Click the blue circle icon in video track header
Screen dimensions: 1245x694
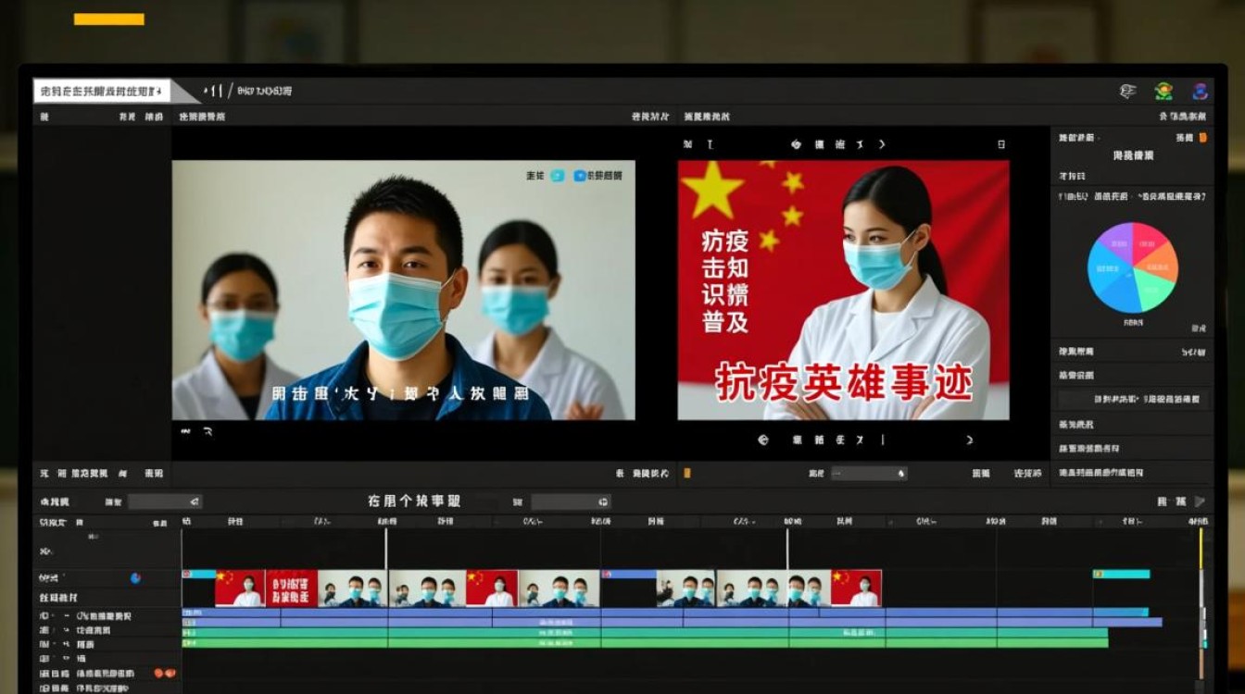135,578
